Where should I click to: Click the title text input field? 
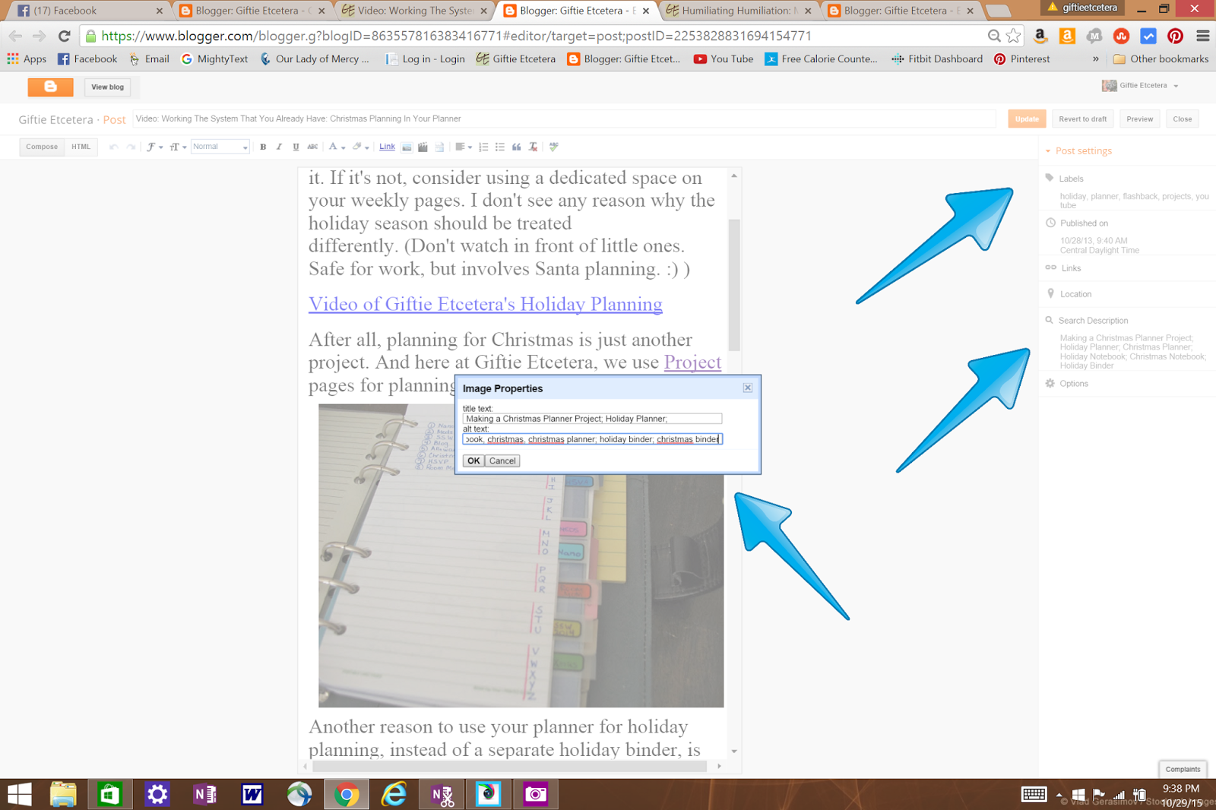592,419
